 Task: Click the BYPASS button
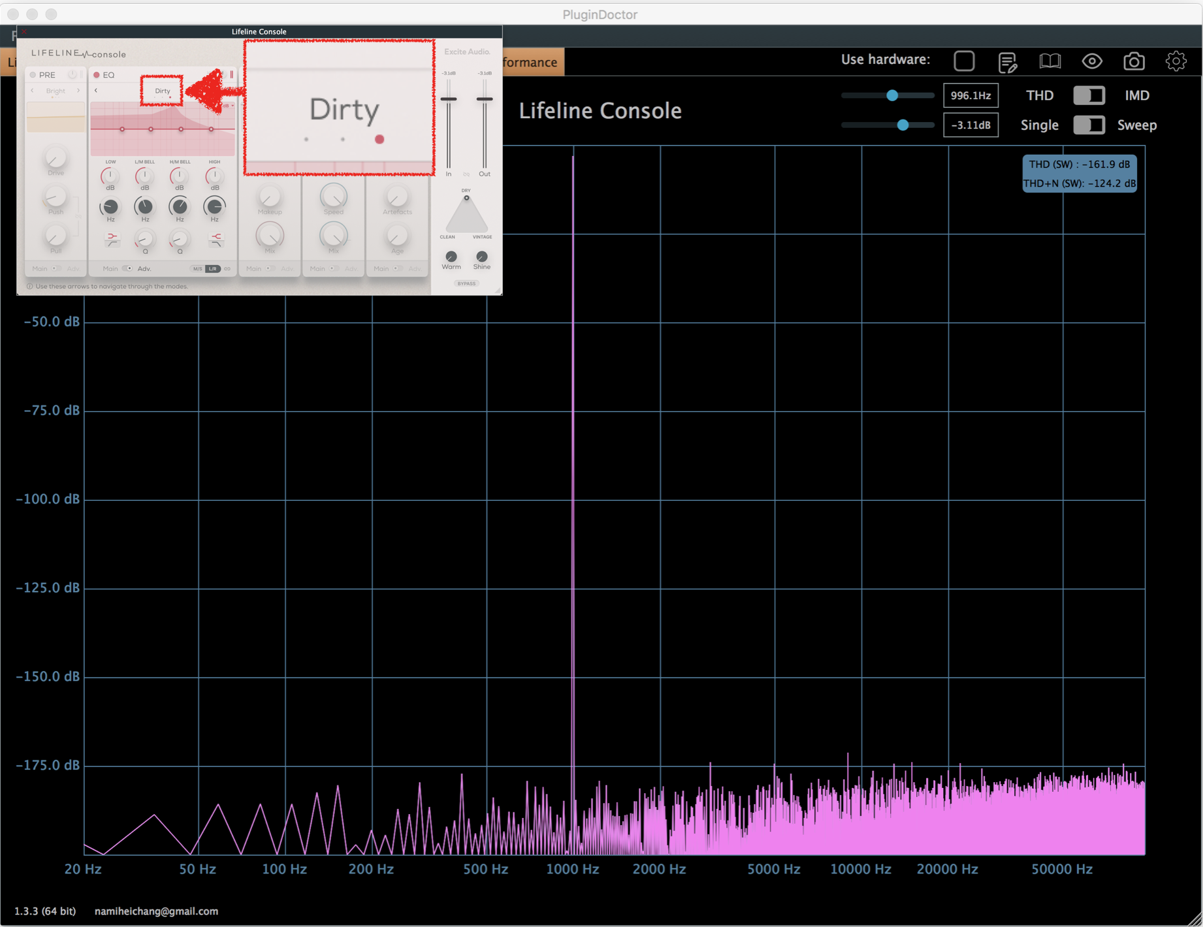[466, 283]
